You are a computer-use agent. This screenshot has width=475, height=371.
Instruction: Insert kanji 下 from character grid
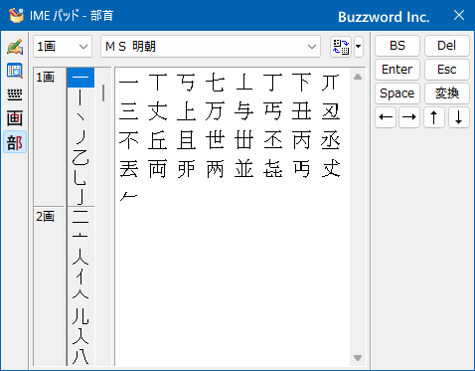[301, 83]
